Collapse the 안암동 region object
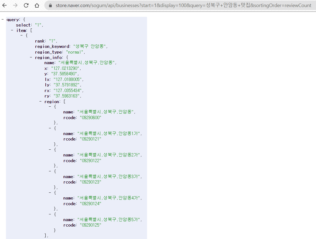This screenshot has height=239, width=316. (50, 106)
